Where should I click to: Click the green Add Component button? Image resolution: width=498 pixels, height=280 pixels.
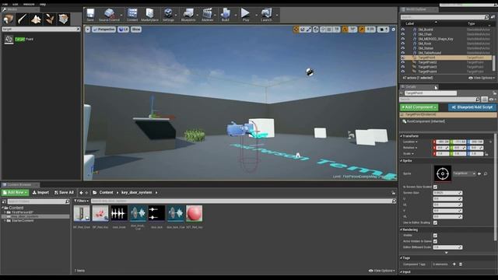click(419, 107)
